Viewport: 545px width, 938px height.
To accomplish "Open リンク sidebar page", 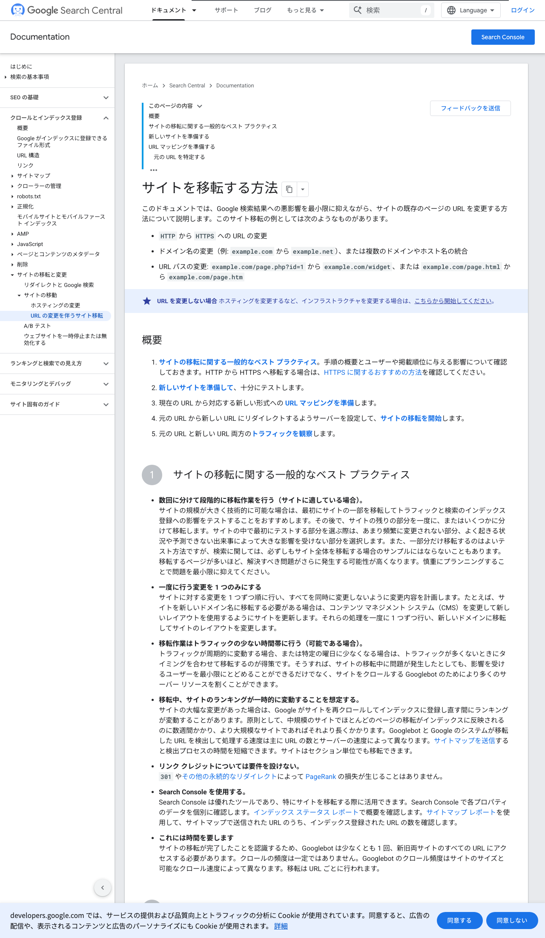I will tap(25, 166).
